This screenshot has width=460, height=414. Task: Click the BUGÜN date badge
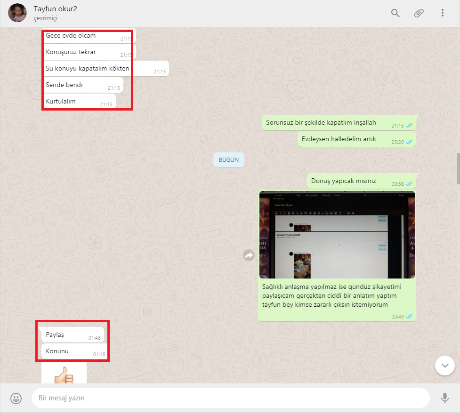229,160
